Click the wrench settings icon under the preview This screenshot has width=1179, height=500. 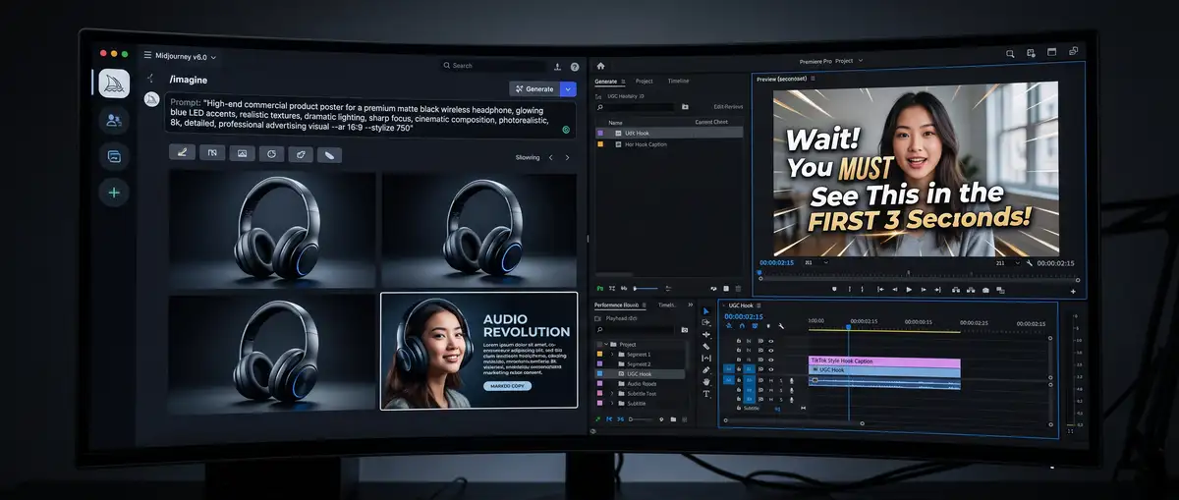[1029, 263]
